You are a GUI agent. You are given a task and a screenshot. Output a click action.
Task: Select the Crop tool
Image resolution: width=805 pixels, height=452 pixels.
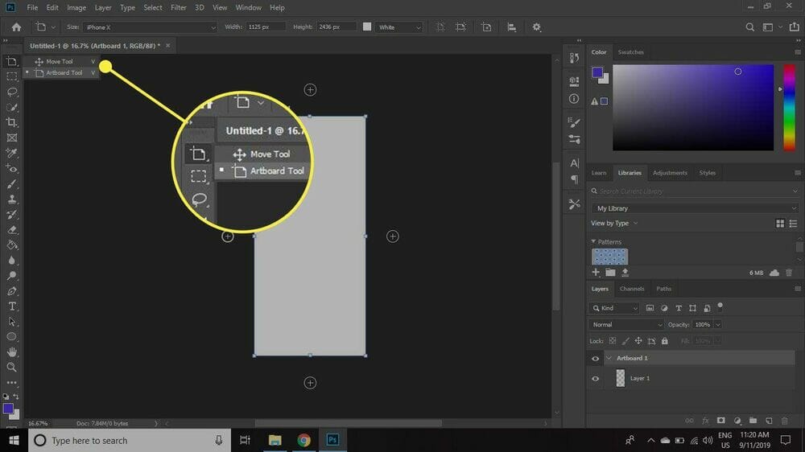(x=12, y=122)
